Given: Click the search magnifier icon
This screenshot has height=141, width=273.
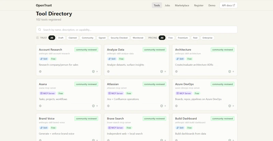Looking at the screenshot, I should [40, 30].
